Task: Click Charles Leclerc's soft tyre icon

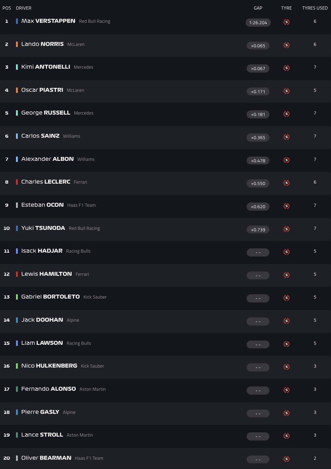Action: pos(287,183)
